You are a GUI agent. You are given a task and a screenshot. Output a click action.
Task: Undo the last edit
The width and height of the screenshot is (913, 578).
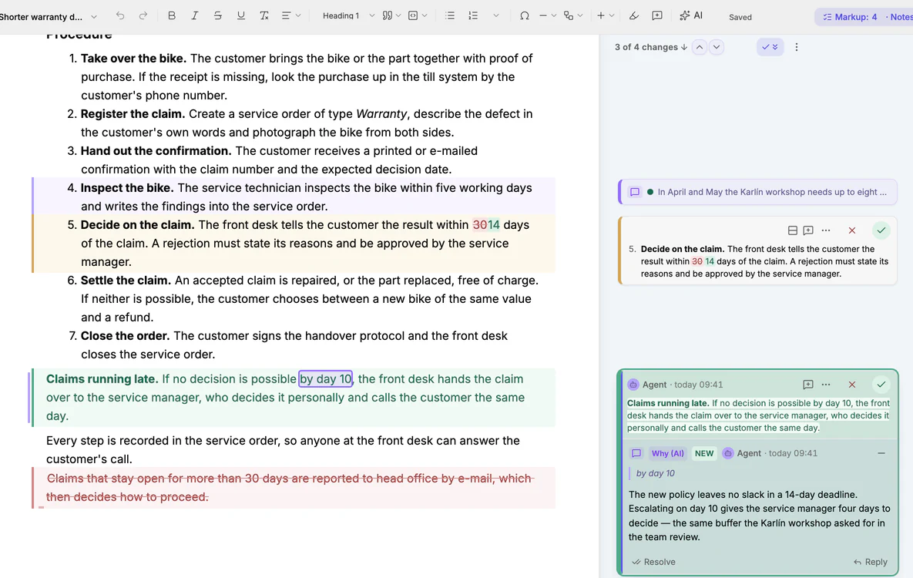120,15
